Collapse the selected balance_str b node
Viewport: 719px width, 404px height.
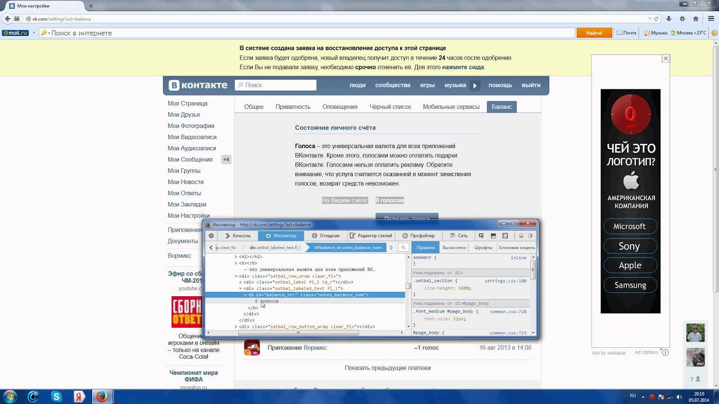pos(245,295)
